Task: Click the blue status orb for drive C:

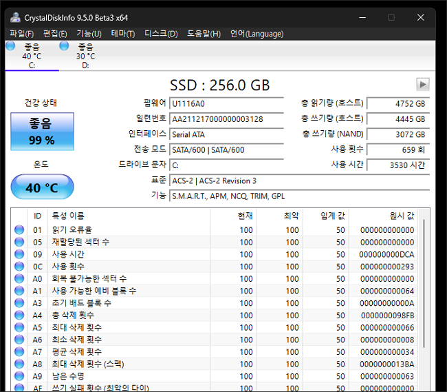Action: pos(10,45)
